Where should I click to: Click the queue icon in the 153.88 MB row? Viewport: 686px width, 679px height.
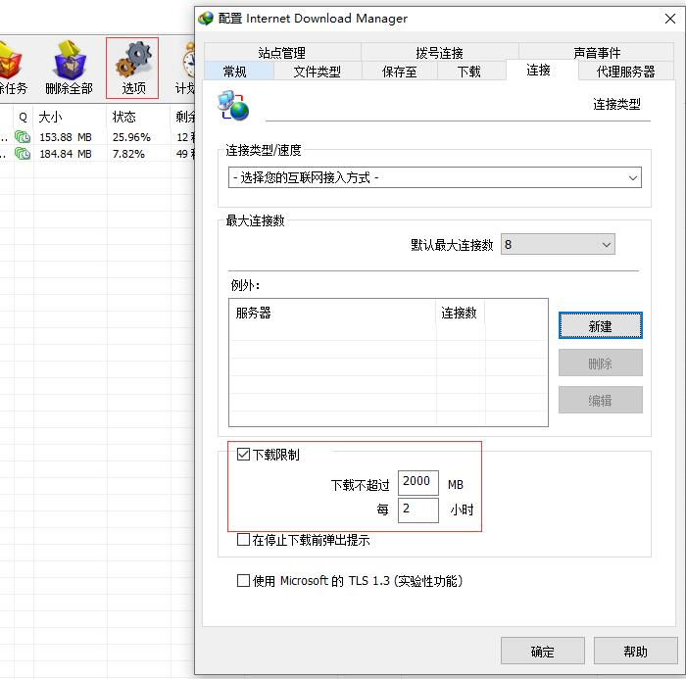point(23,137)
